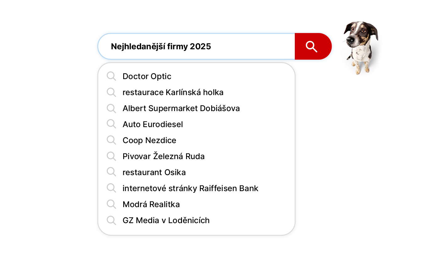Click the magnifier icon next to restaurant Osika
Screen dimensions: 440x268
111,172
